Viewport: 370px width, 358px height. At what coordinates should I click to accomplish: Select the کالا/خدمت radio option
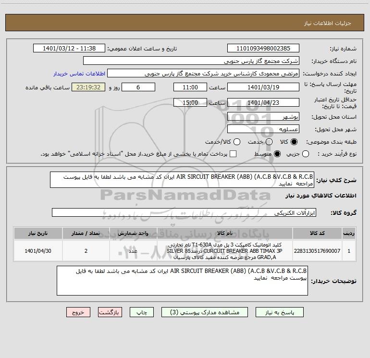click(237, 142)
